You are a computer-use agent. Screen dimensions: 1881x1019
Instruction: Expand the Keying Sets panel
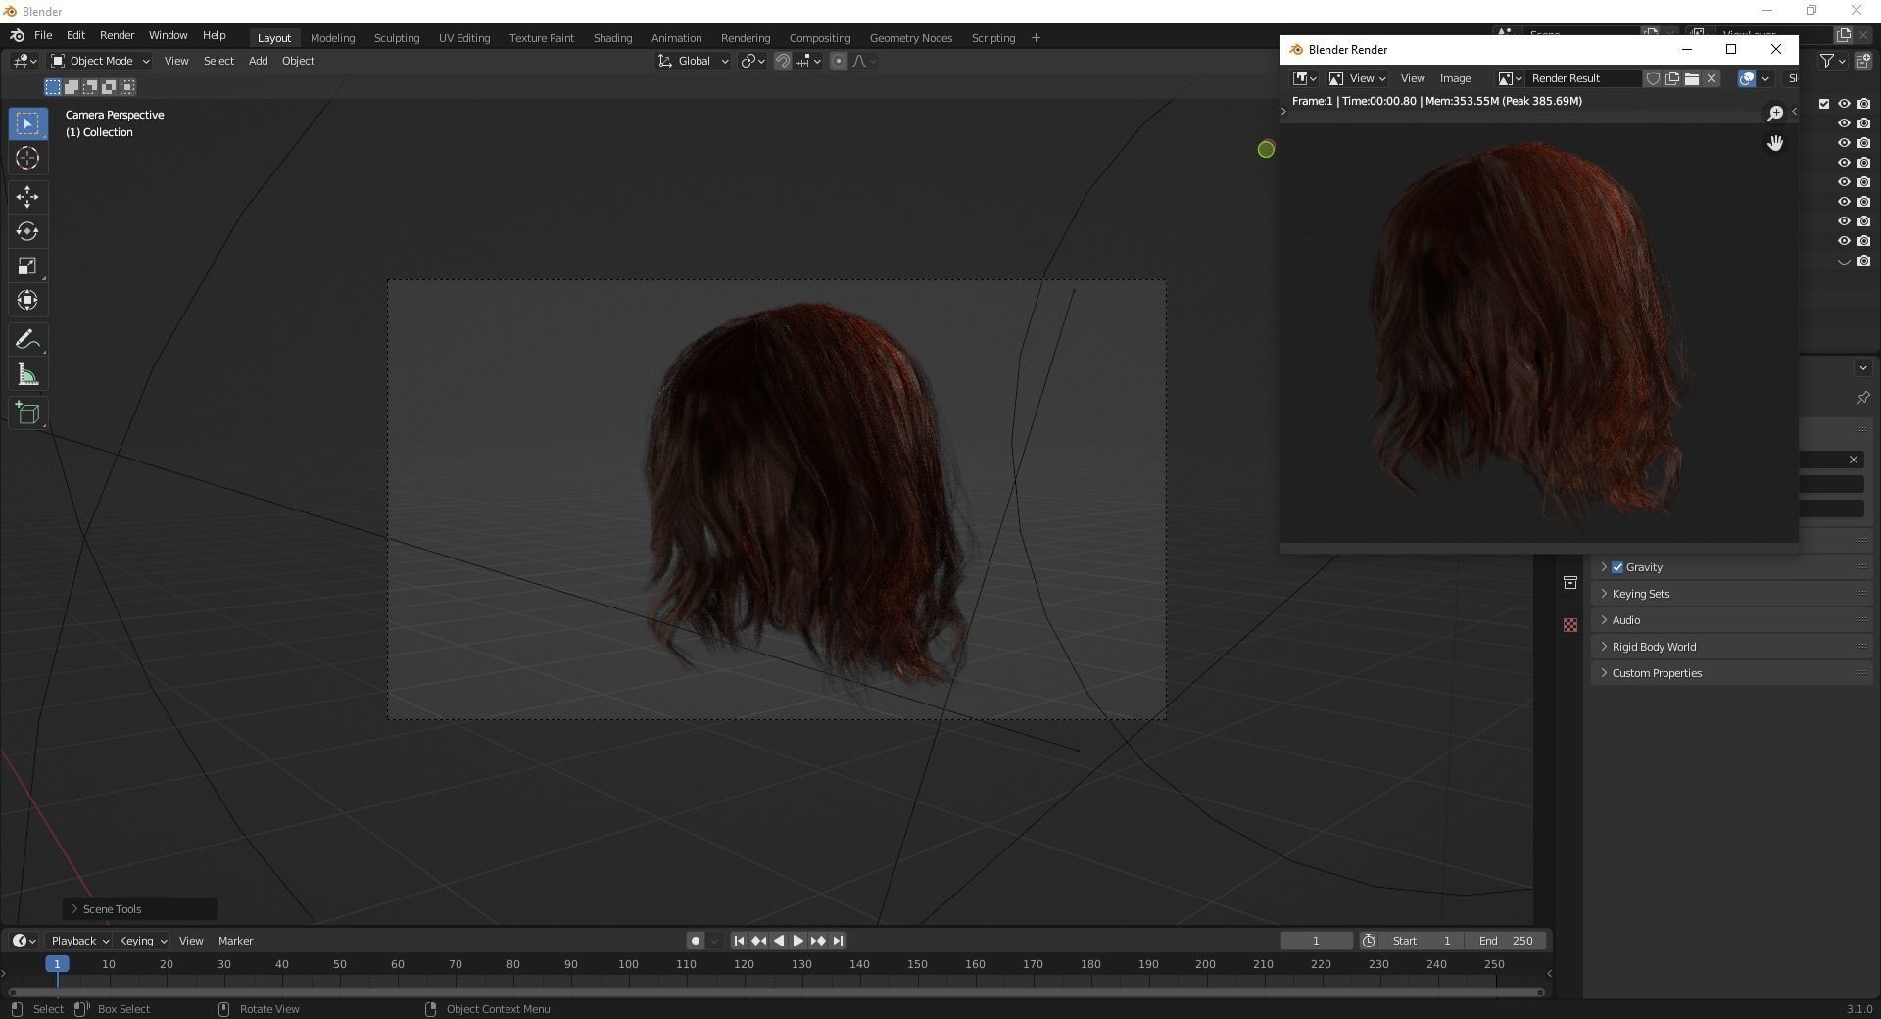pos(1731,594)
